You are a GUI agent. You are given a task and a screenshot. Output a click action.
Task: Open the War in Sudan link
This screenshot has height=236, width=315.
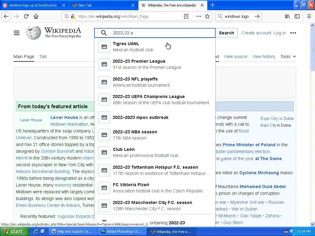(244, 209)
